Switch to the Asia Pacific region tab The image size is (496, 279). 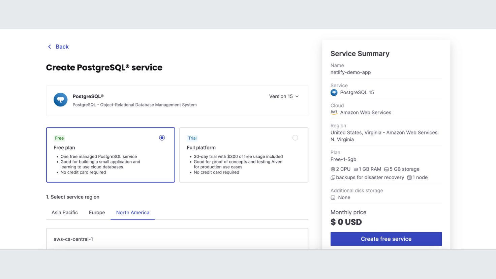click(65, 213)
